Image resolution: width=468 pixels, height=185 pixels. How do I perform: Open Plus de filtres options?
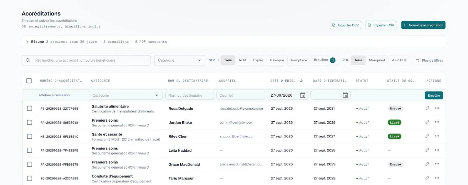coord(429,60)
